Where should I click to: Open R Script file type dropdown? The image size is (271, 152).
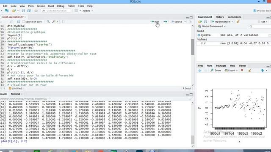pos(188,88)
